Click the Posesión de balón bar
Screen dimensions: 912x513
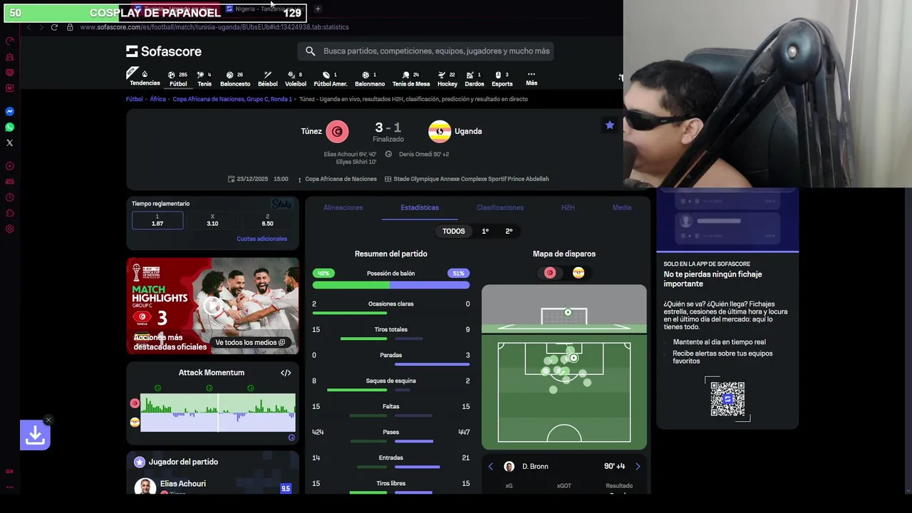tap(390, 285)
